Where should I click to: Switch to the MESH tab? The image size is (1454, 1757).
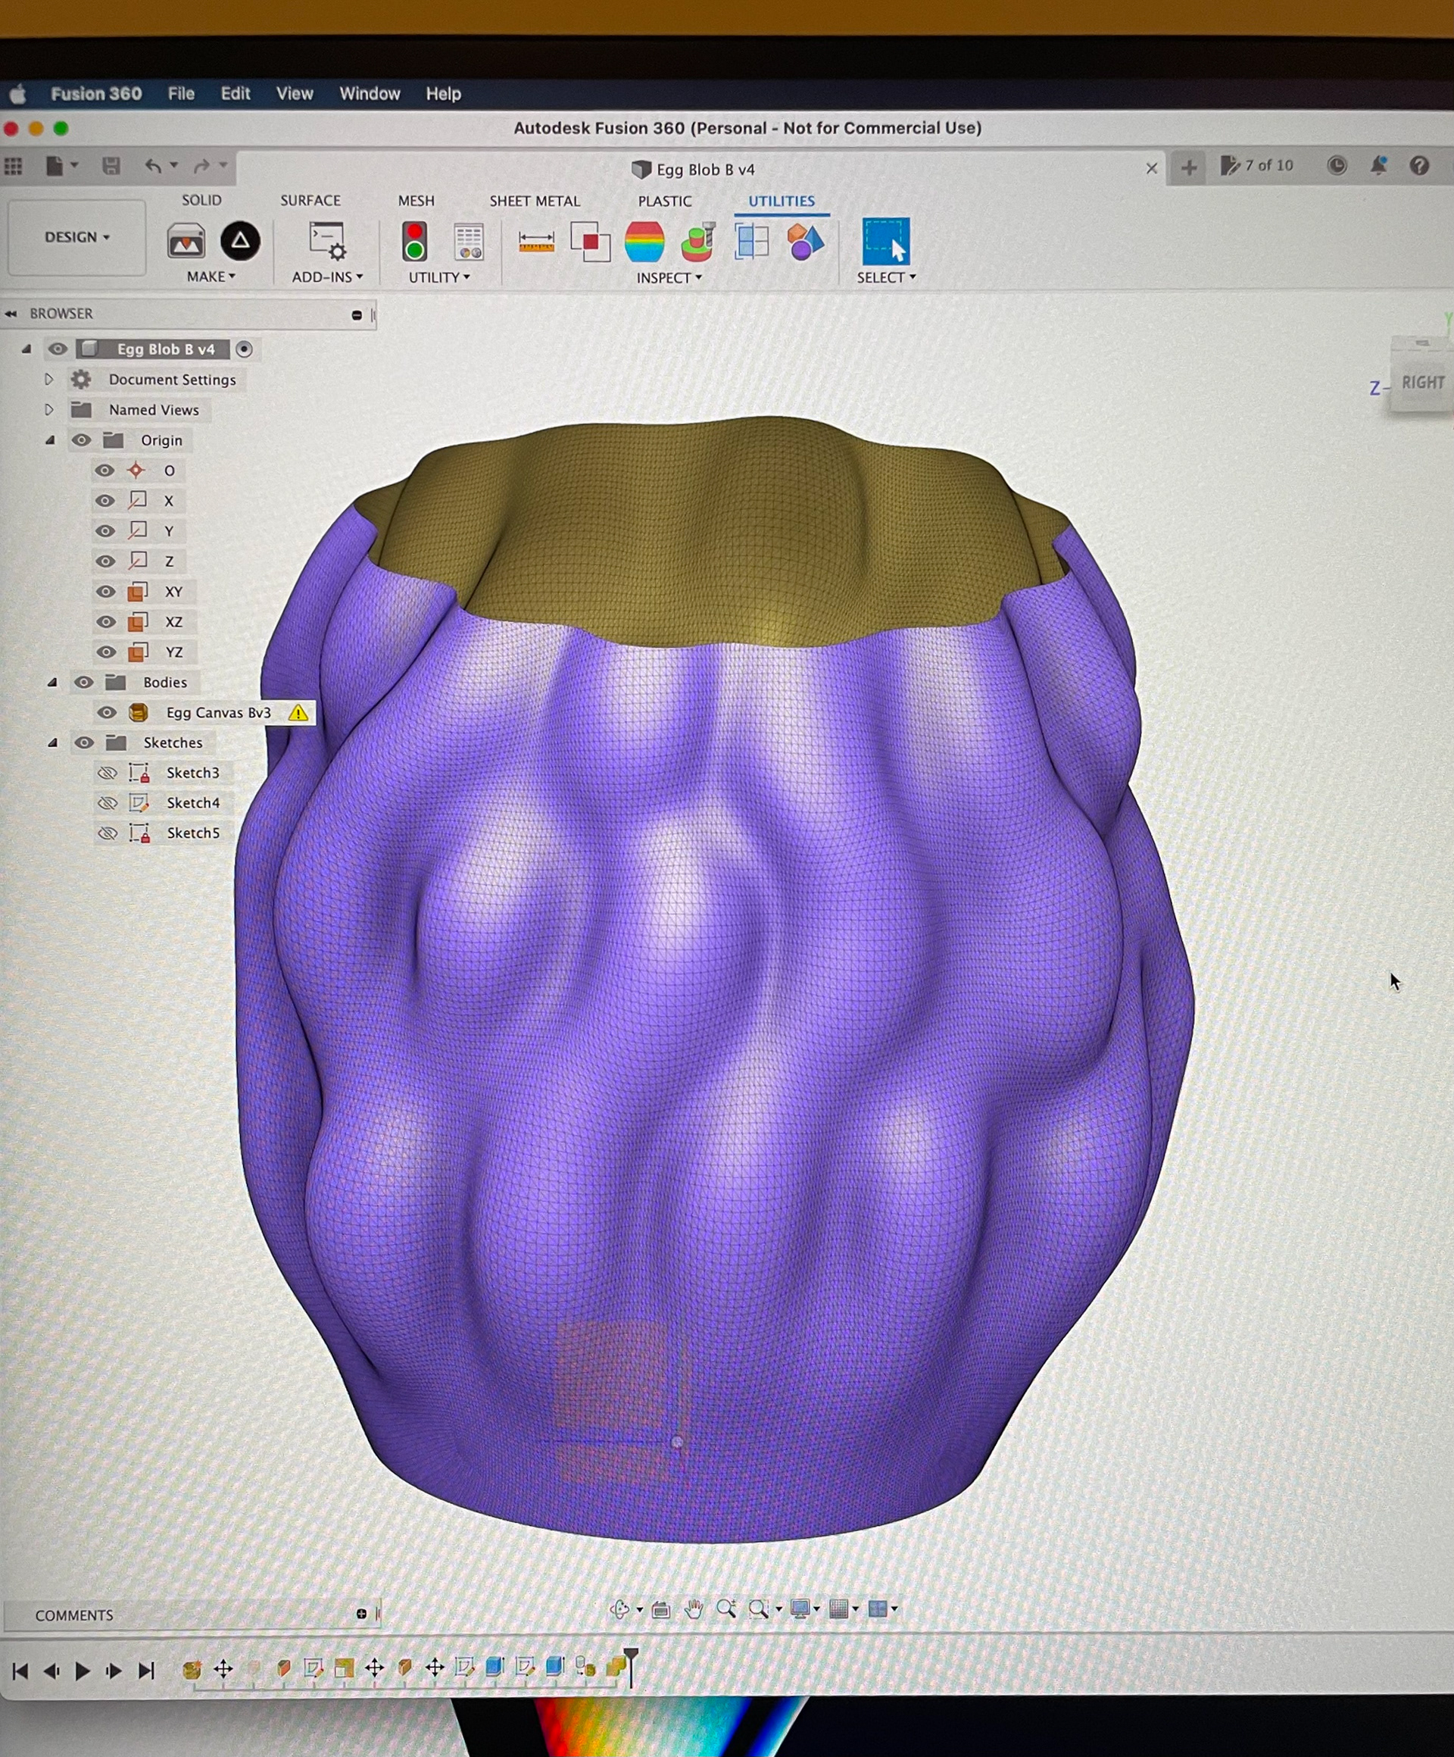tap(416, 201)
